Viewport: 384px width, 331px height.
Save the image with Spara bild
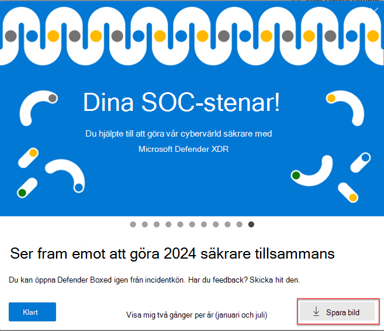point(337,311)
